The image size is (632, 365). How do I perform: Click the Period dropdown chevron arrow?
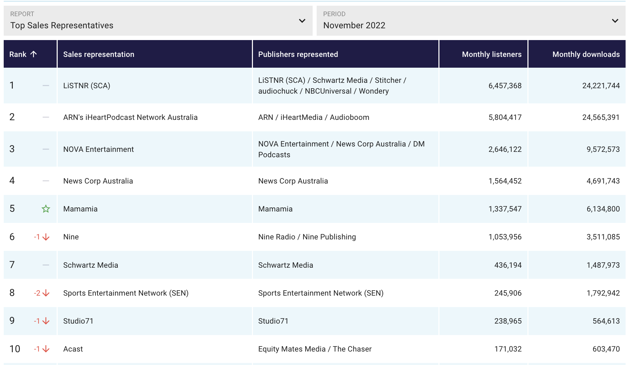pyautogui.click(x=615, y=21)
